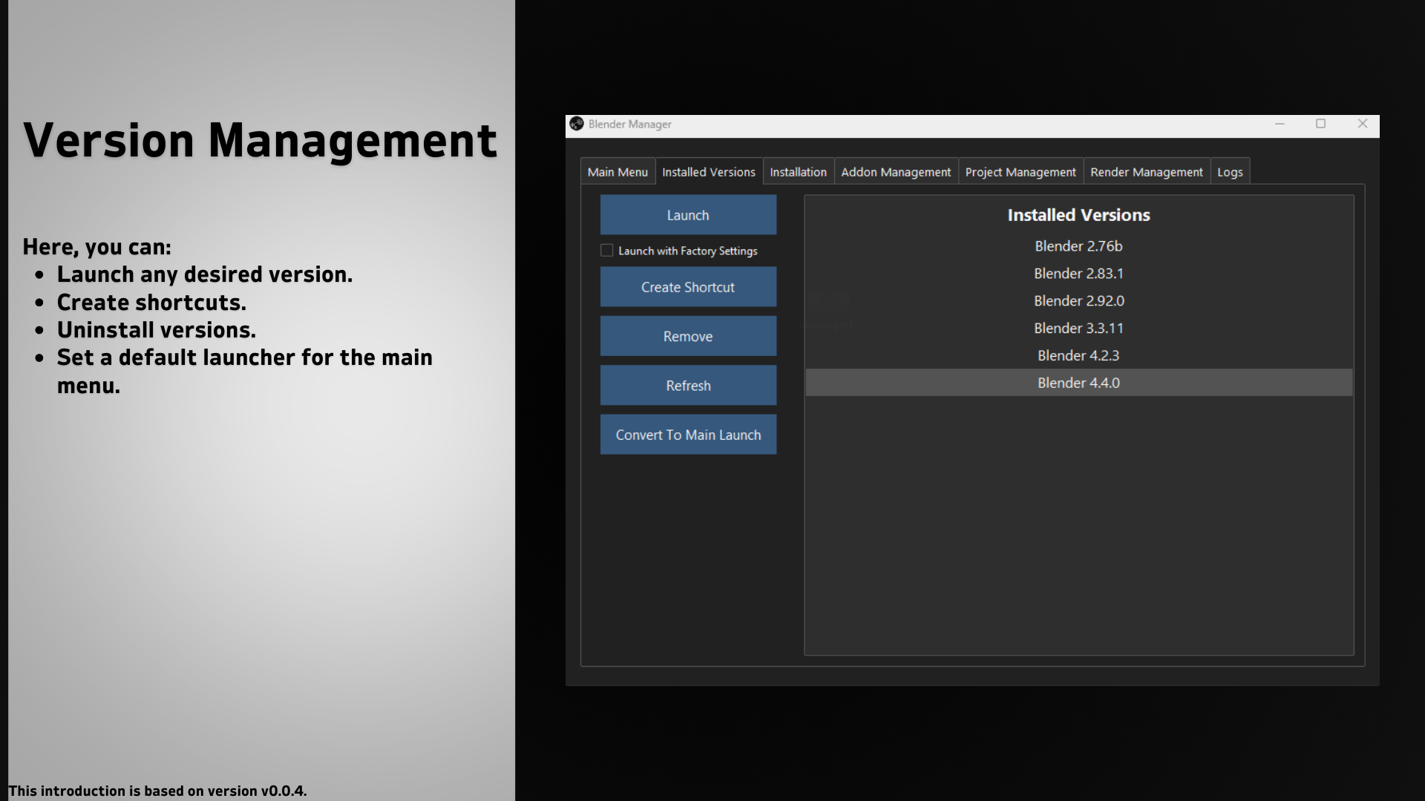Select Blender 2.76b in the list

(1078, 246)
